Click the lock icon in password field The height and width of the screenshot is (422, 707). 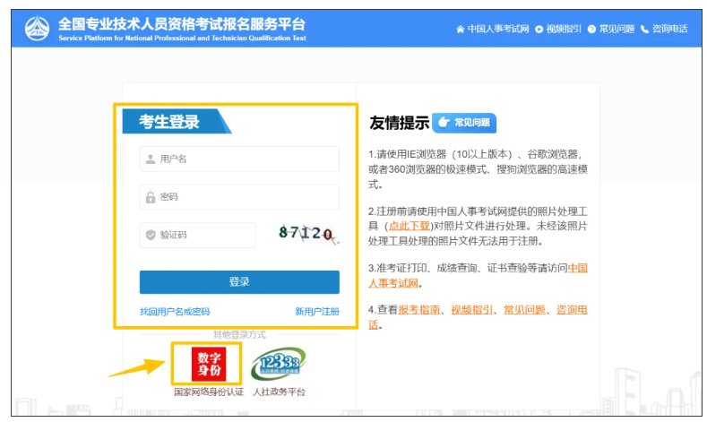coord(150,197)
